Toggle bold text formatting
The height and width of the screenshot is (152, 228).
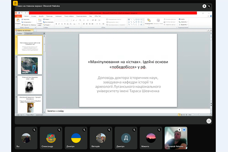click(56, 24)
